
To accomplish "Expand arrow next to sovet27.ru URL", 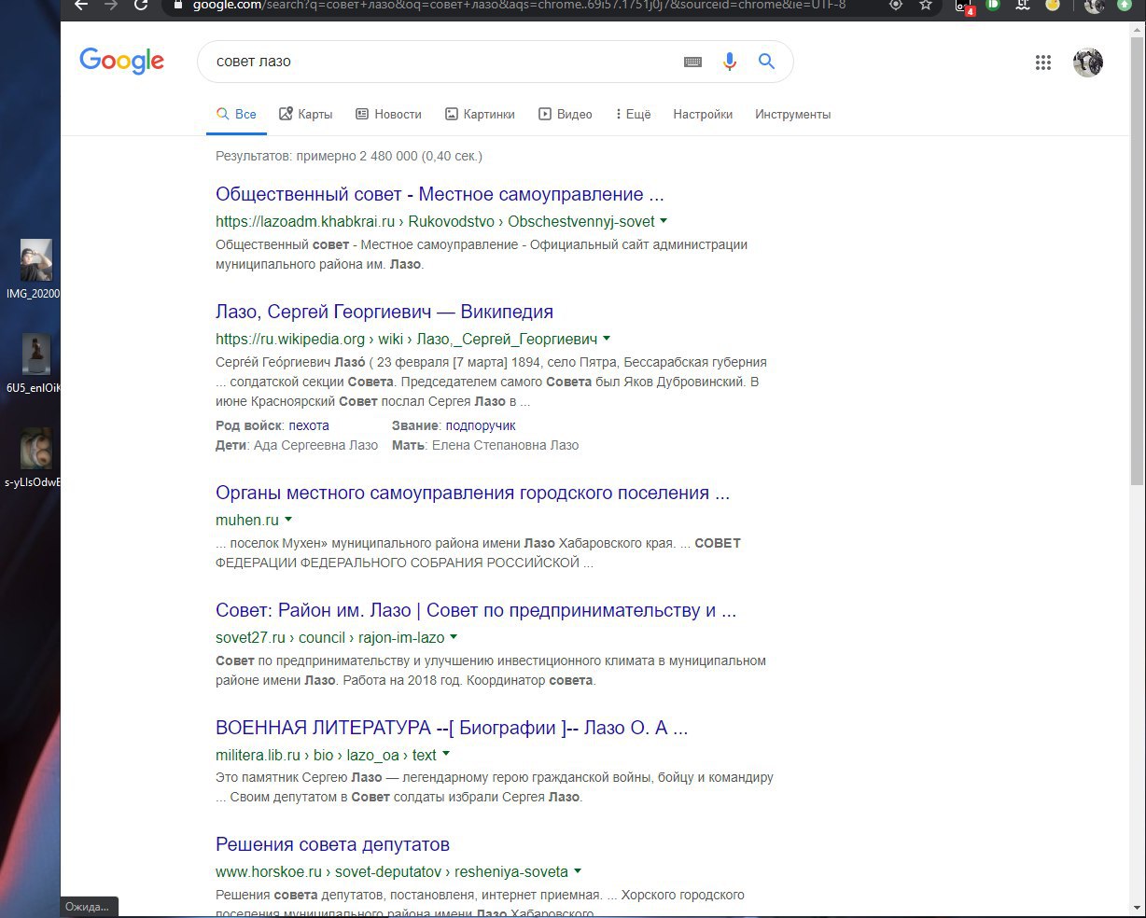I will [454, 637].
